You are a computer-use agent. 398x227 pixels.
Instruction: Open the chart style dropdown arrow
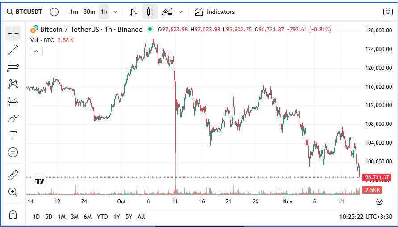(x=180, y=12)
